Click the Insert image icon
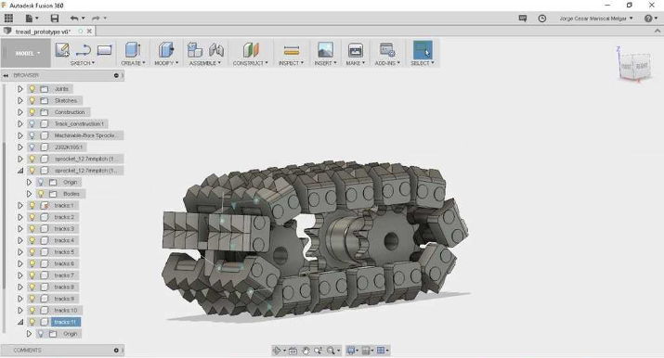This screenshot has width=664, height=358. tap(325, 50)
